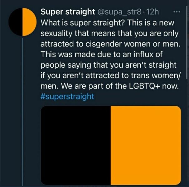Click the orange half of the attached flag
Image resolution: width=189 pixels, height=187 pixels.
[x=146, y=145]
